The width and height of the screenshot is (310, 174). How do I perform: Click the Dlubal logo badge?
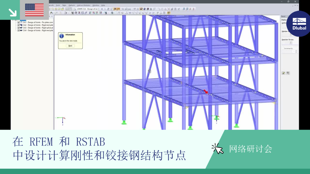pos(299,24)
